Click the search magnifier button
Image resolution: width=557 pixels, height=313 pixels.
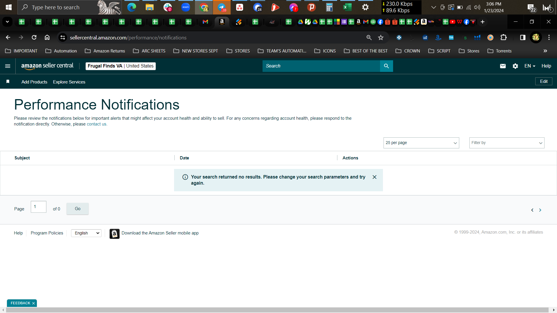click(x=386, y=66)
